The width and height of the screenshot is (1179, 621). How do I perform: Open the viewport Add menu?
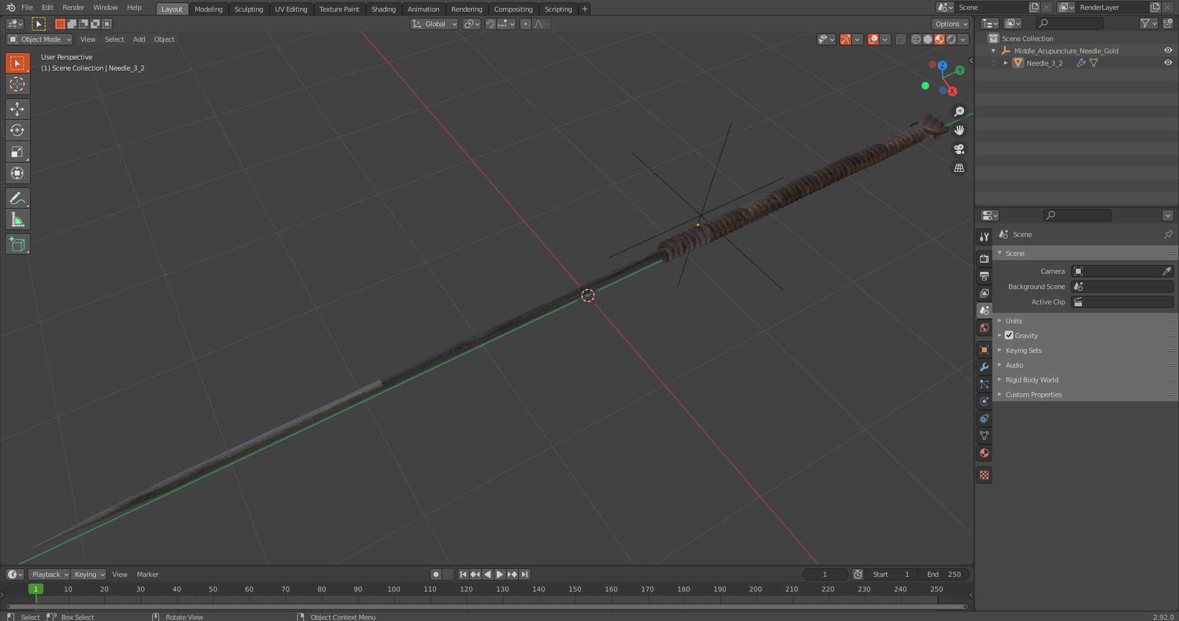139,39
